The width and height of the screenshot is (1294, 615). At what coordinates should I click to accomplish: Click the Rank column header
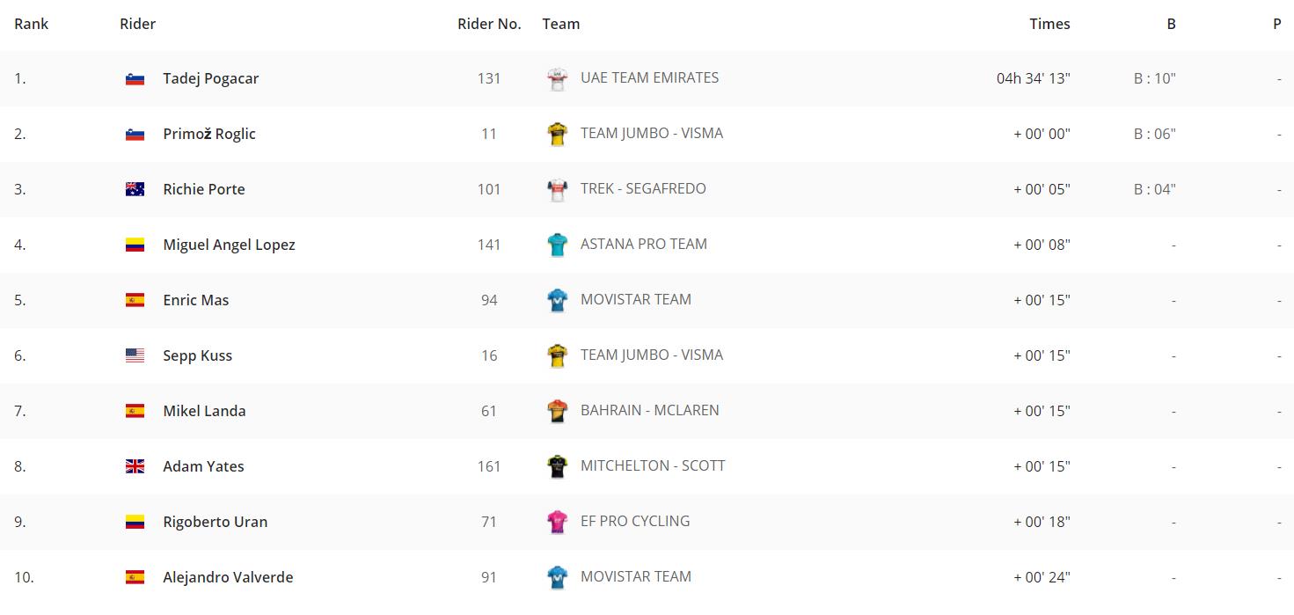point(32,25)
